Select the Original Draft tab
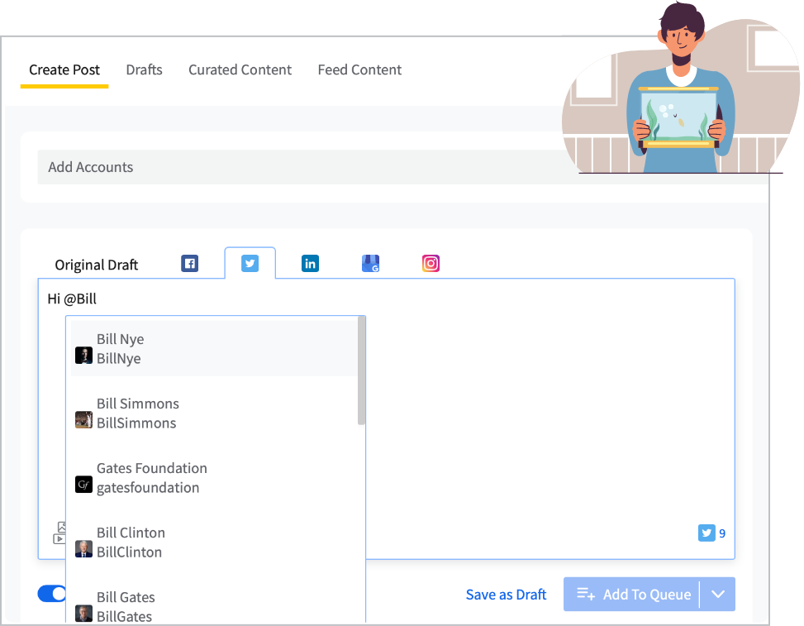The width and height of the screenshot is (804, 626). pyautogui.click(x=97, y=265)
